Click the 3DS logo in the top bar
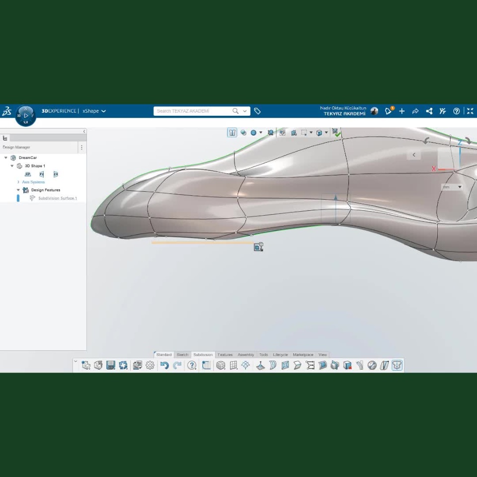This screenshot has height=477, width=477. (x=6, y=111)
